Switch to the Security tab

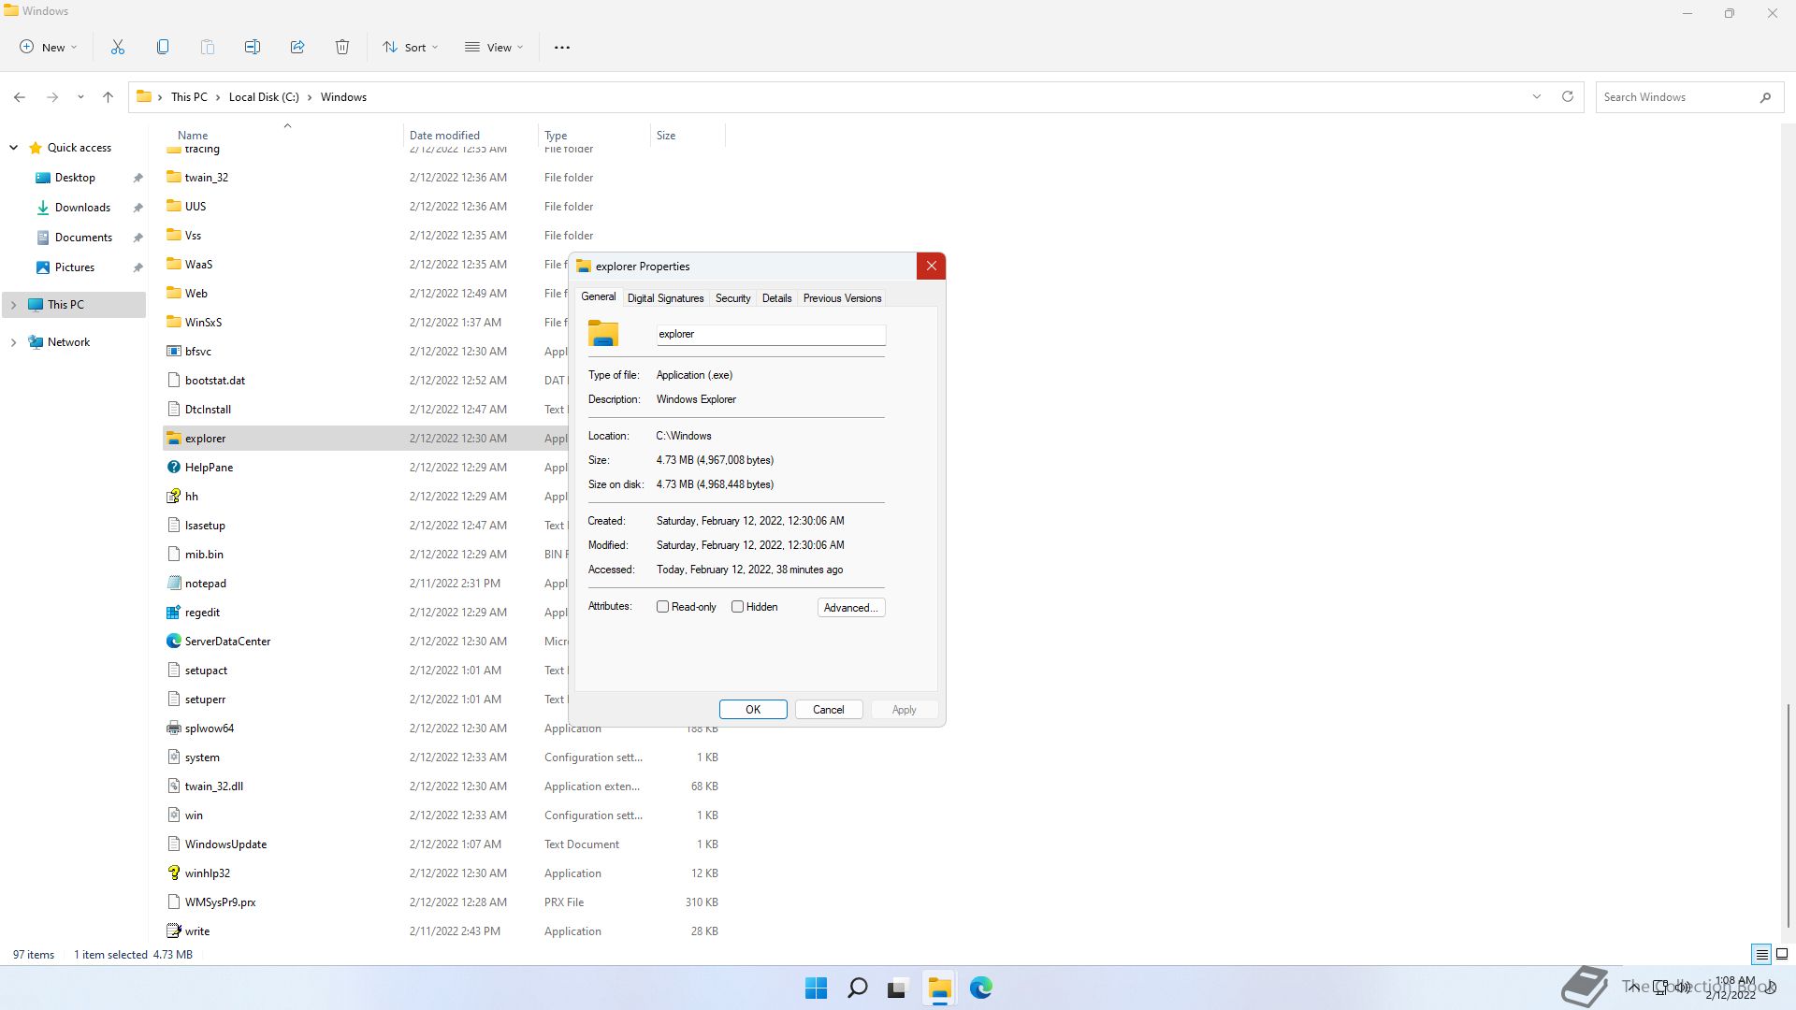[x=732, y=298]
